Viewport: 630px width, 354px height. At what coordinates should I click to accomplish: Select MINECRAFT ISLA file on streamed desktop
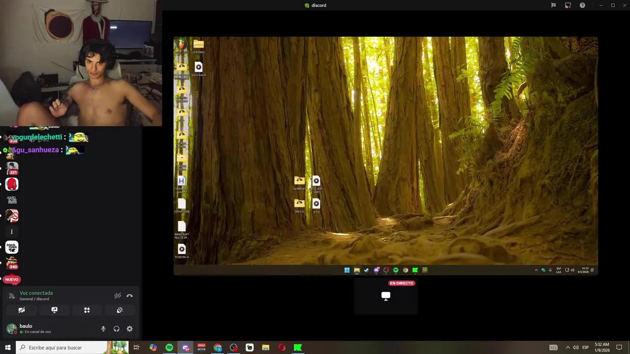182,229
